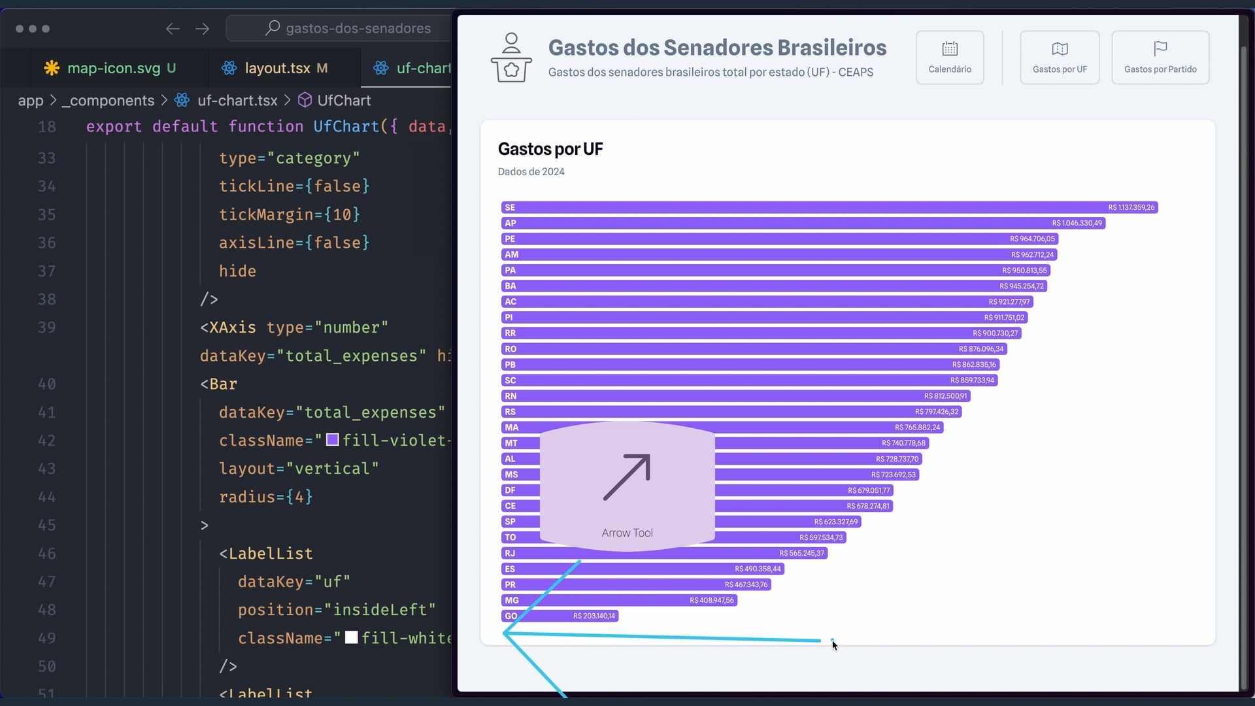Click the gastos-dos-senadores search field
This screenshot has width=1255, height=706.
point(358,28)
